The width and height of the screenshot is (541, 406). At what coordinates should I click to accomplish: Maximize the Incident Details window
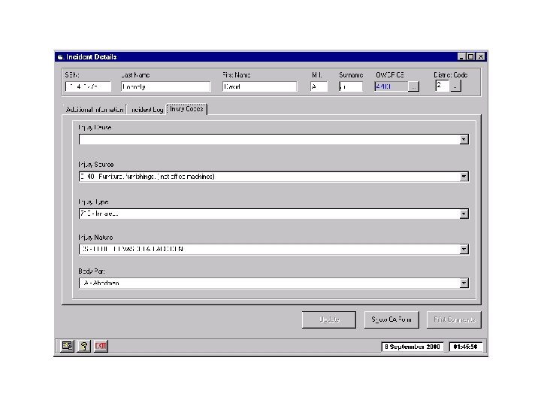click(x=470, y=57)
